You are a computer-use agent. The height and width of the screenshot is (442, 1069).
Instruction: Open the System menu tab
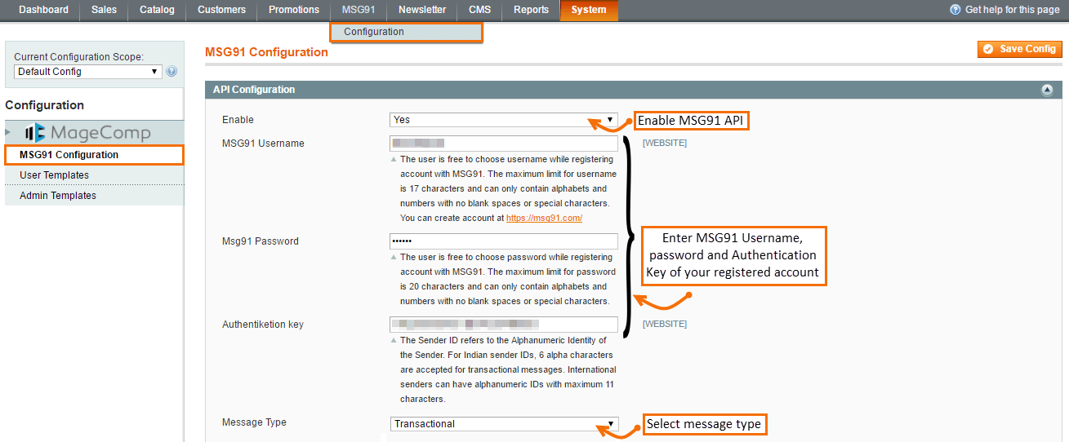(589, 10)
